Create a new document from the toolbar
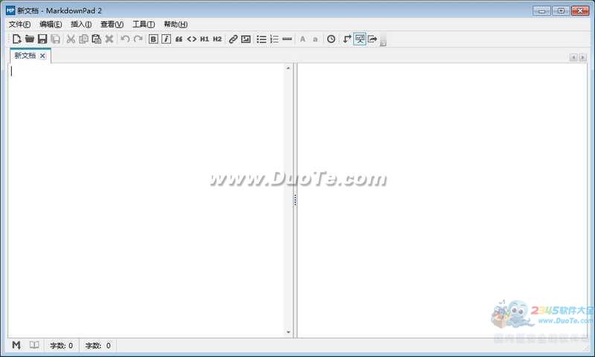 (x=16, y=39)
